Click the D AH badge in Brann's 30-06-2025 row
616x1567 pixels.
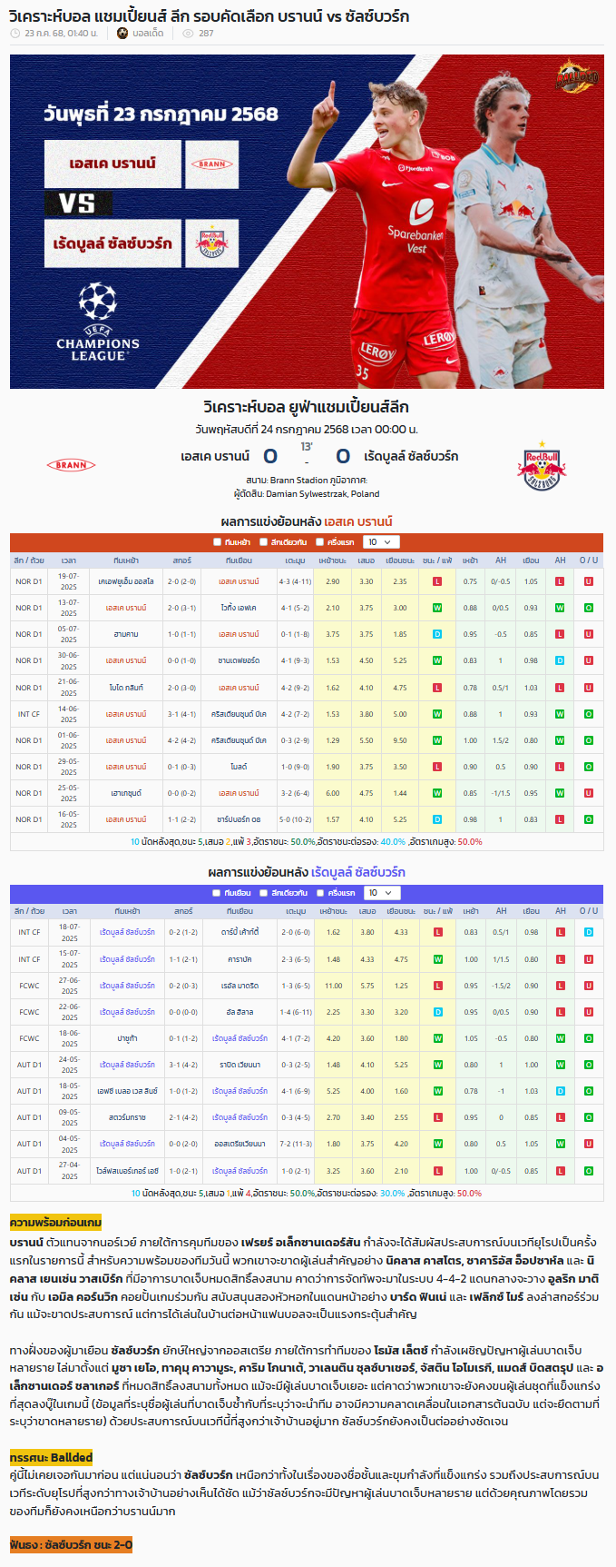pos(560,660)
